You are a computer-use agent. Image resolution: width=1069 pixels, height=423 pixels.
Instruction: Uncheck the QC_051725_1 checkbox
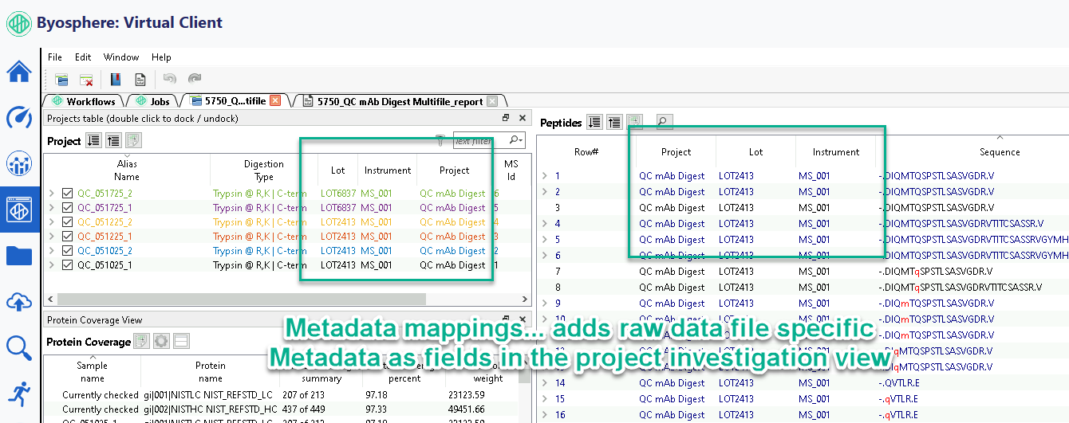pyautogui.click(x=67, y=208)
